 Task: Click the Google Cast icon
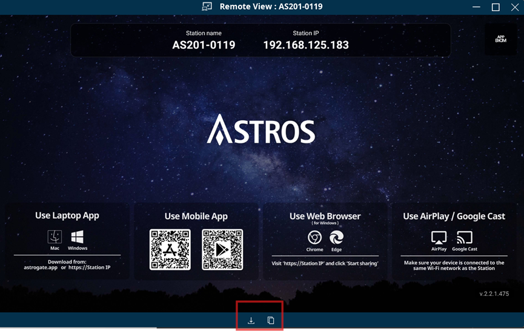point(465,237)
